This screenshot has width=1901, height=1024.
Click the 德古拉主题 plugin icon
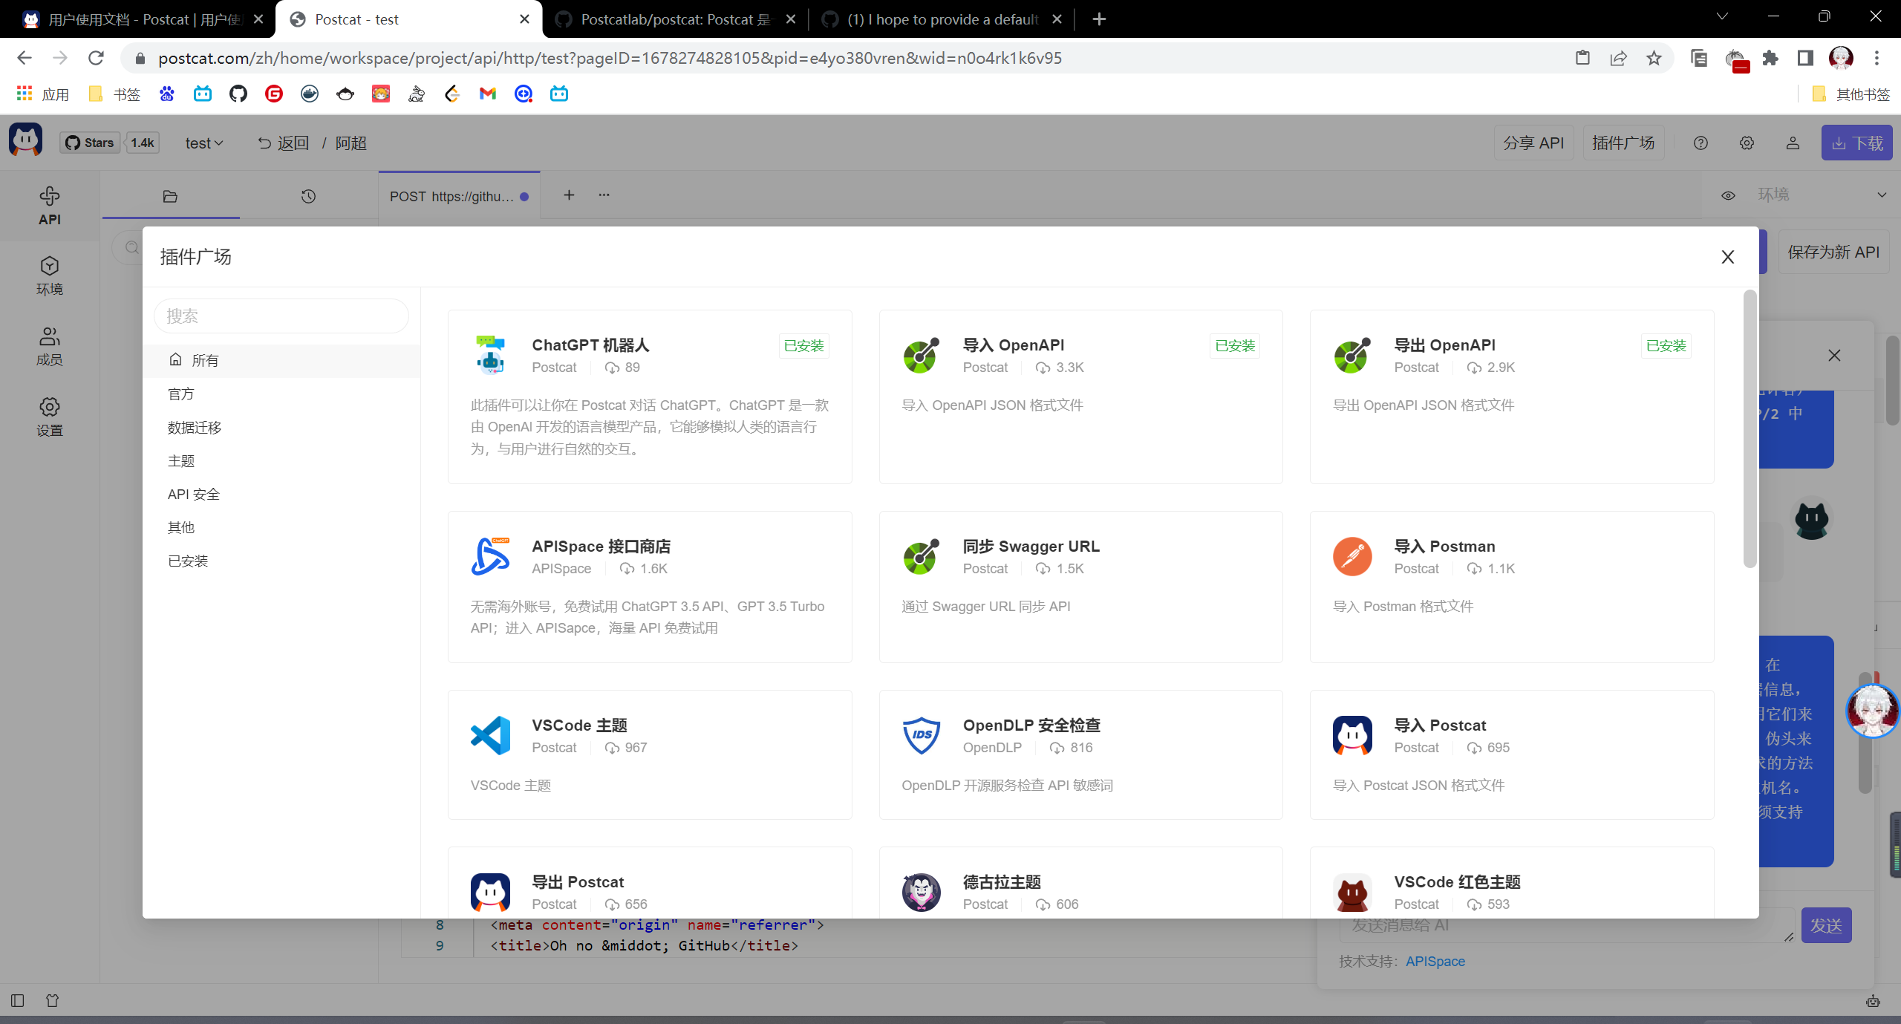point(921,892)
